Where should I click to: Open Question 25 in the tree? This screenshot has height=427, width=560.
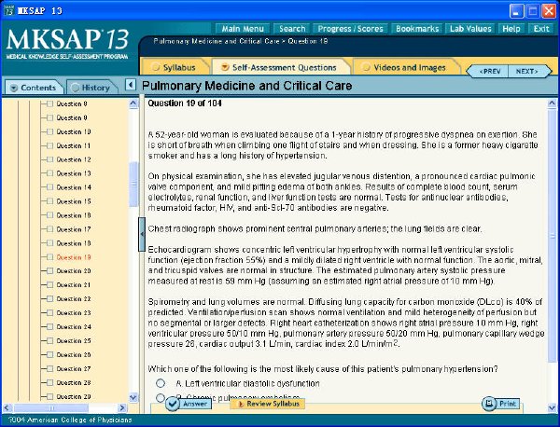pyautogui.click(x=74, y=340)
